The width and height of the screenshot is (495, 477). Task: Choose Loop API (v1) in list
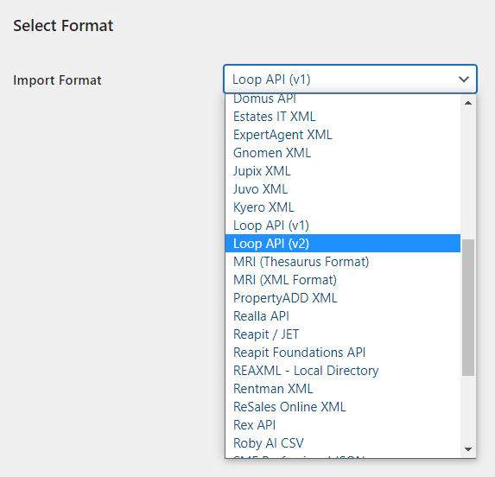343,226
